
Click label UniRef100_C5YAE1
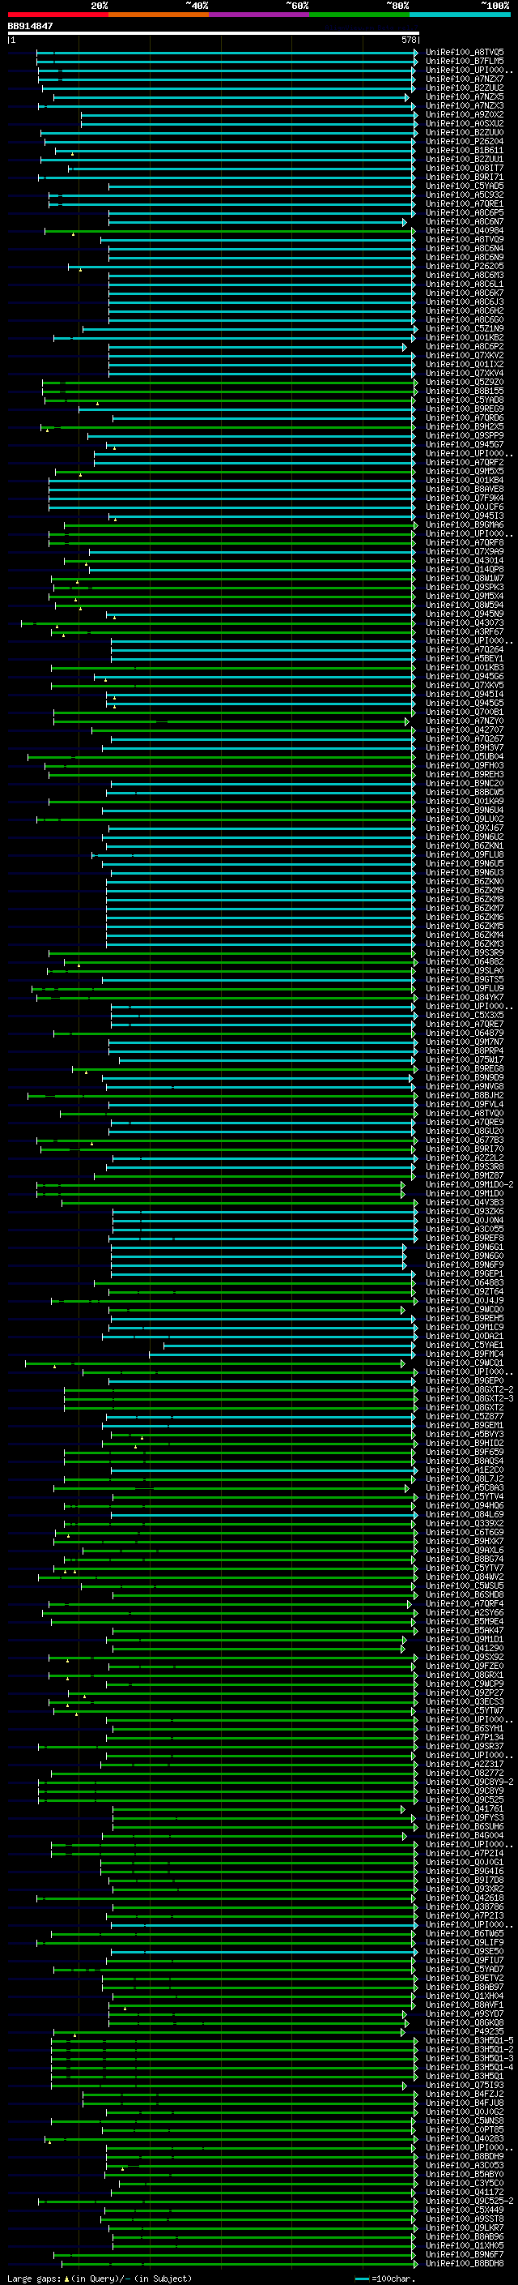point(465,1346)
